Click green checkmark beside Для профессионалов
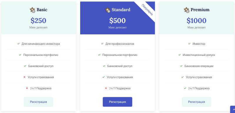Image resolution: width=235 pixels, height=113 pixels. coord(102,44)
